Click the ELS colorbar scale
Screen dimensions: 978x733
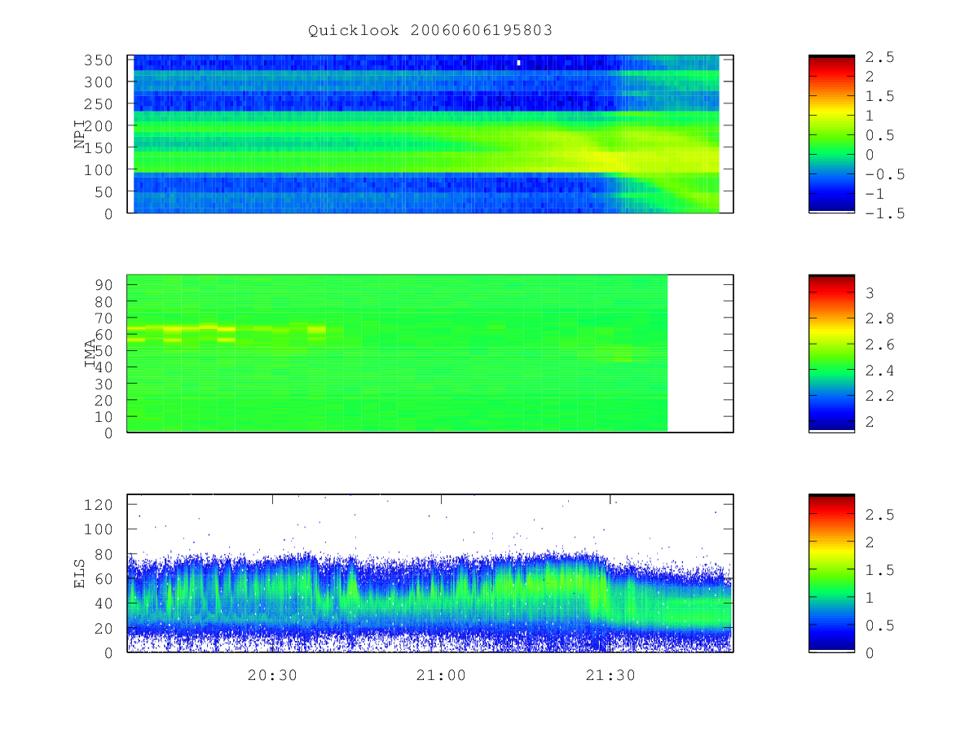(831, 573)
